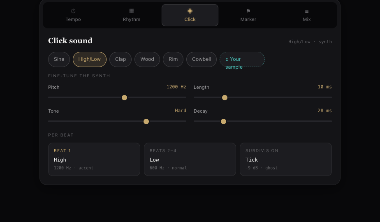Pick the Clap click sound

[x=120, y=59]
